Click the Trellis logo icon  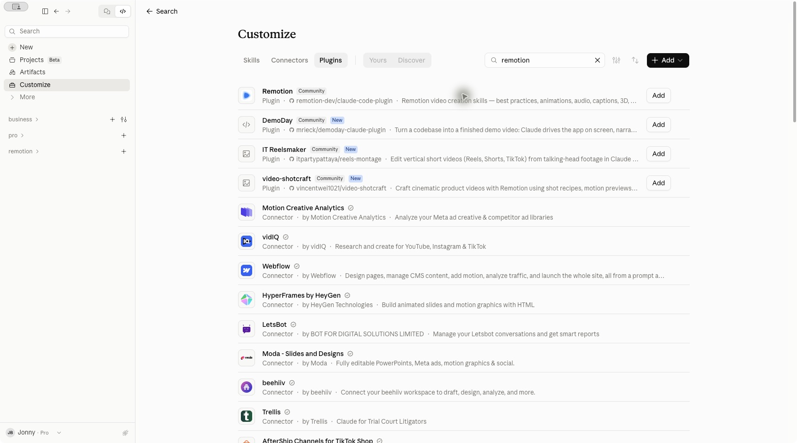click(247, 416)
